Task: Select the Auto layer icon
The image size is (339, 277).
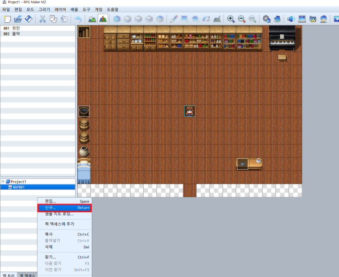Action: coord(117,19)
